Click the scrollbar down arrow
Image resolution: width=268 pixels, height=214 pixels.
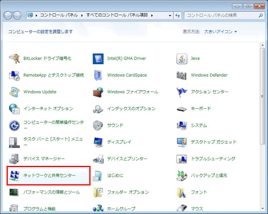tap(262, 209)
